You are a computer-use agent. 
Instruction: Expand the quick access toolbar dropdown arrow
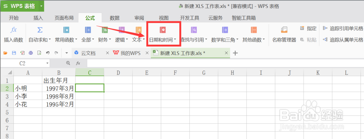(67, 53)
